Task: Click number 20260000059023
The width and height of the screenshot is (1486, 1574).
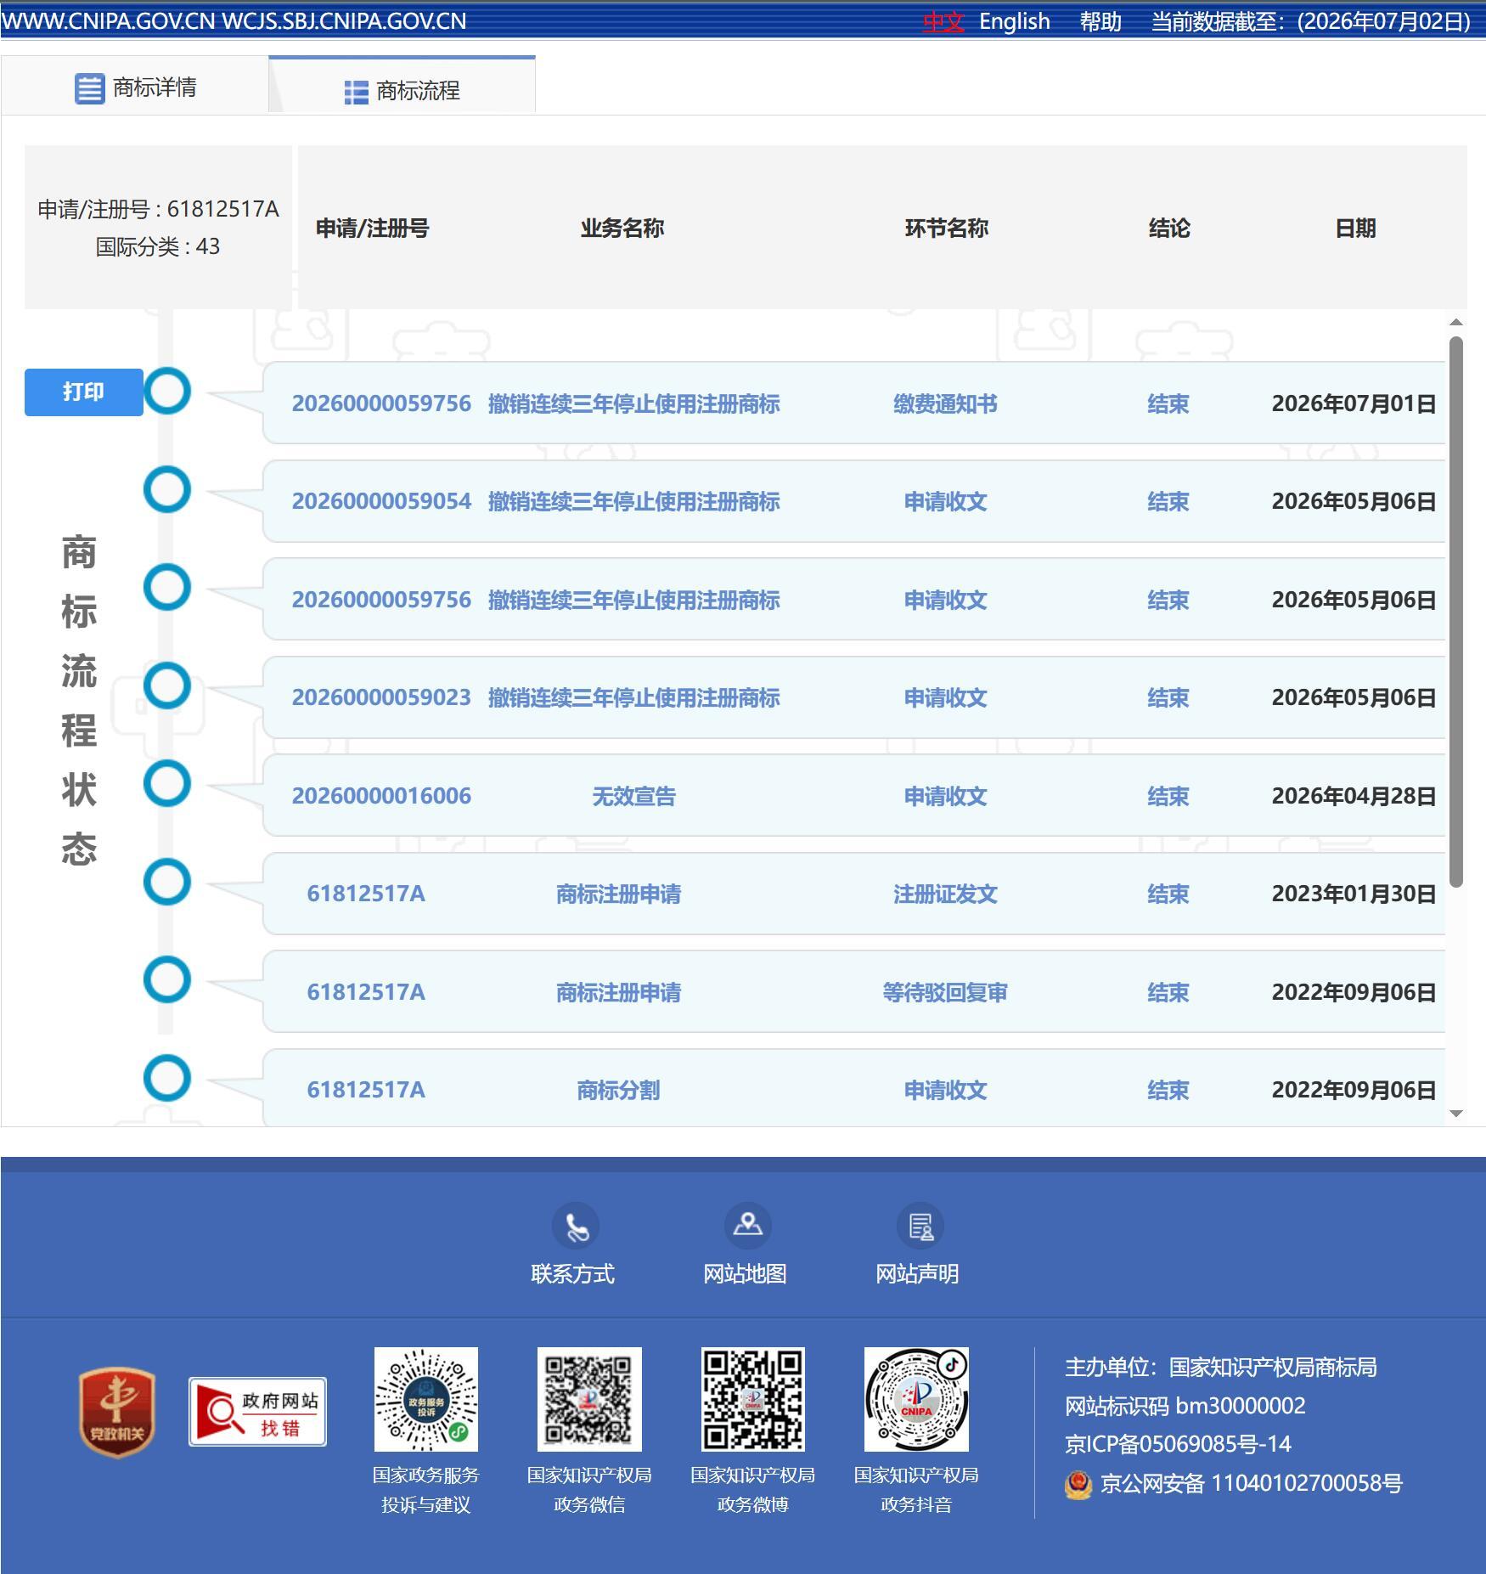Action: tap(381, 697)
